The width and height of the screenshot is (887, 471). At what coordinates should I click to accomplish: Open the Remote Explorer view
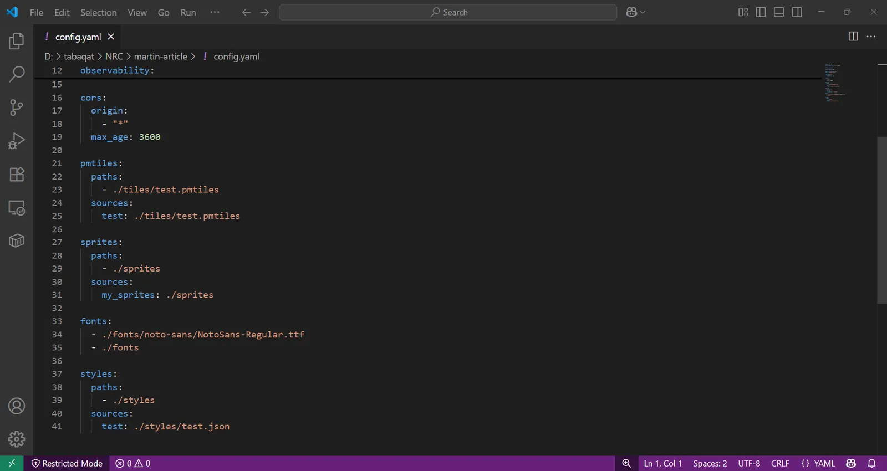click(x=17, y=208)
